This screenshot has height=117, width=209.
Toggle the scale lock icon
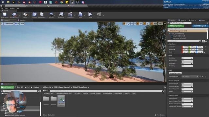pyautogui.click(x=204, y=52)
